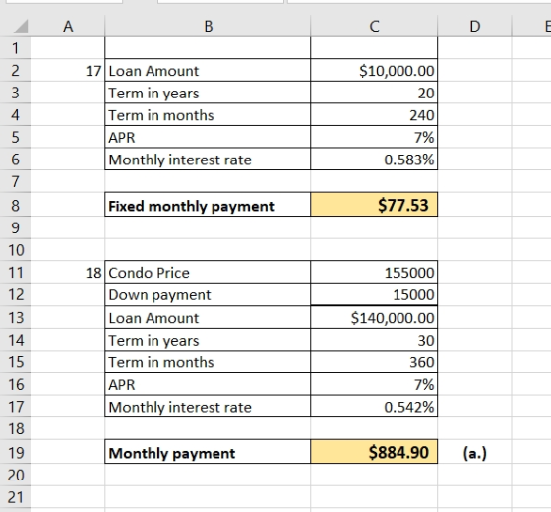551x512 pixels.
Task: Select row 8 header
Action: 15,205
